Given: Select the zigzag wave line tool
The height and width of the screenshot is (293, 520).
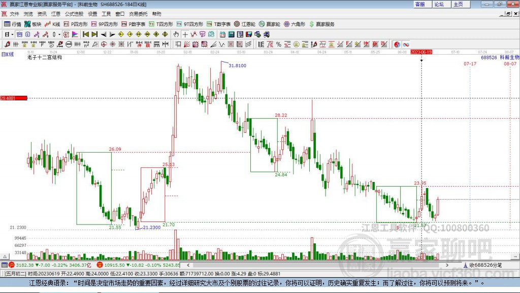Looking at the screenshot, I should click(222, 45).
